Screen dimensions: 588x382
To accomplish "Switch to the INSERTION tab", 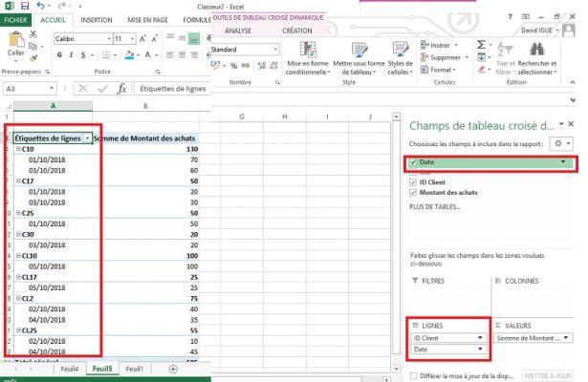I will [x=97, y=20].
